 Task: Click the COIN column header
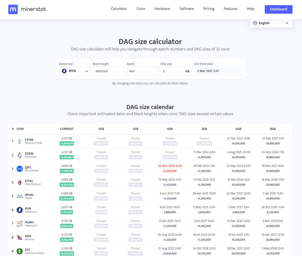click(20, 129)
